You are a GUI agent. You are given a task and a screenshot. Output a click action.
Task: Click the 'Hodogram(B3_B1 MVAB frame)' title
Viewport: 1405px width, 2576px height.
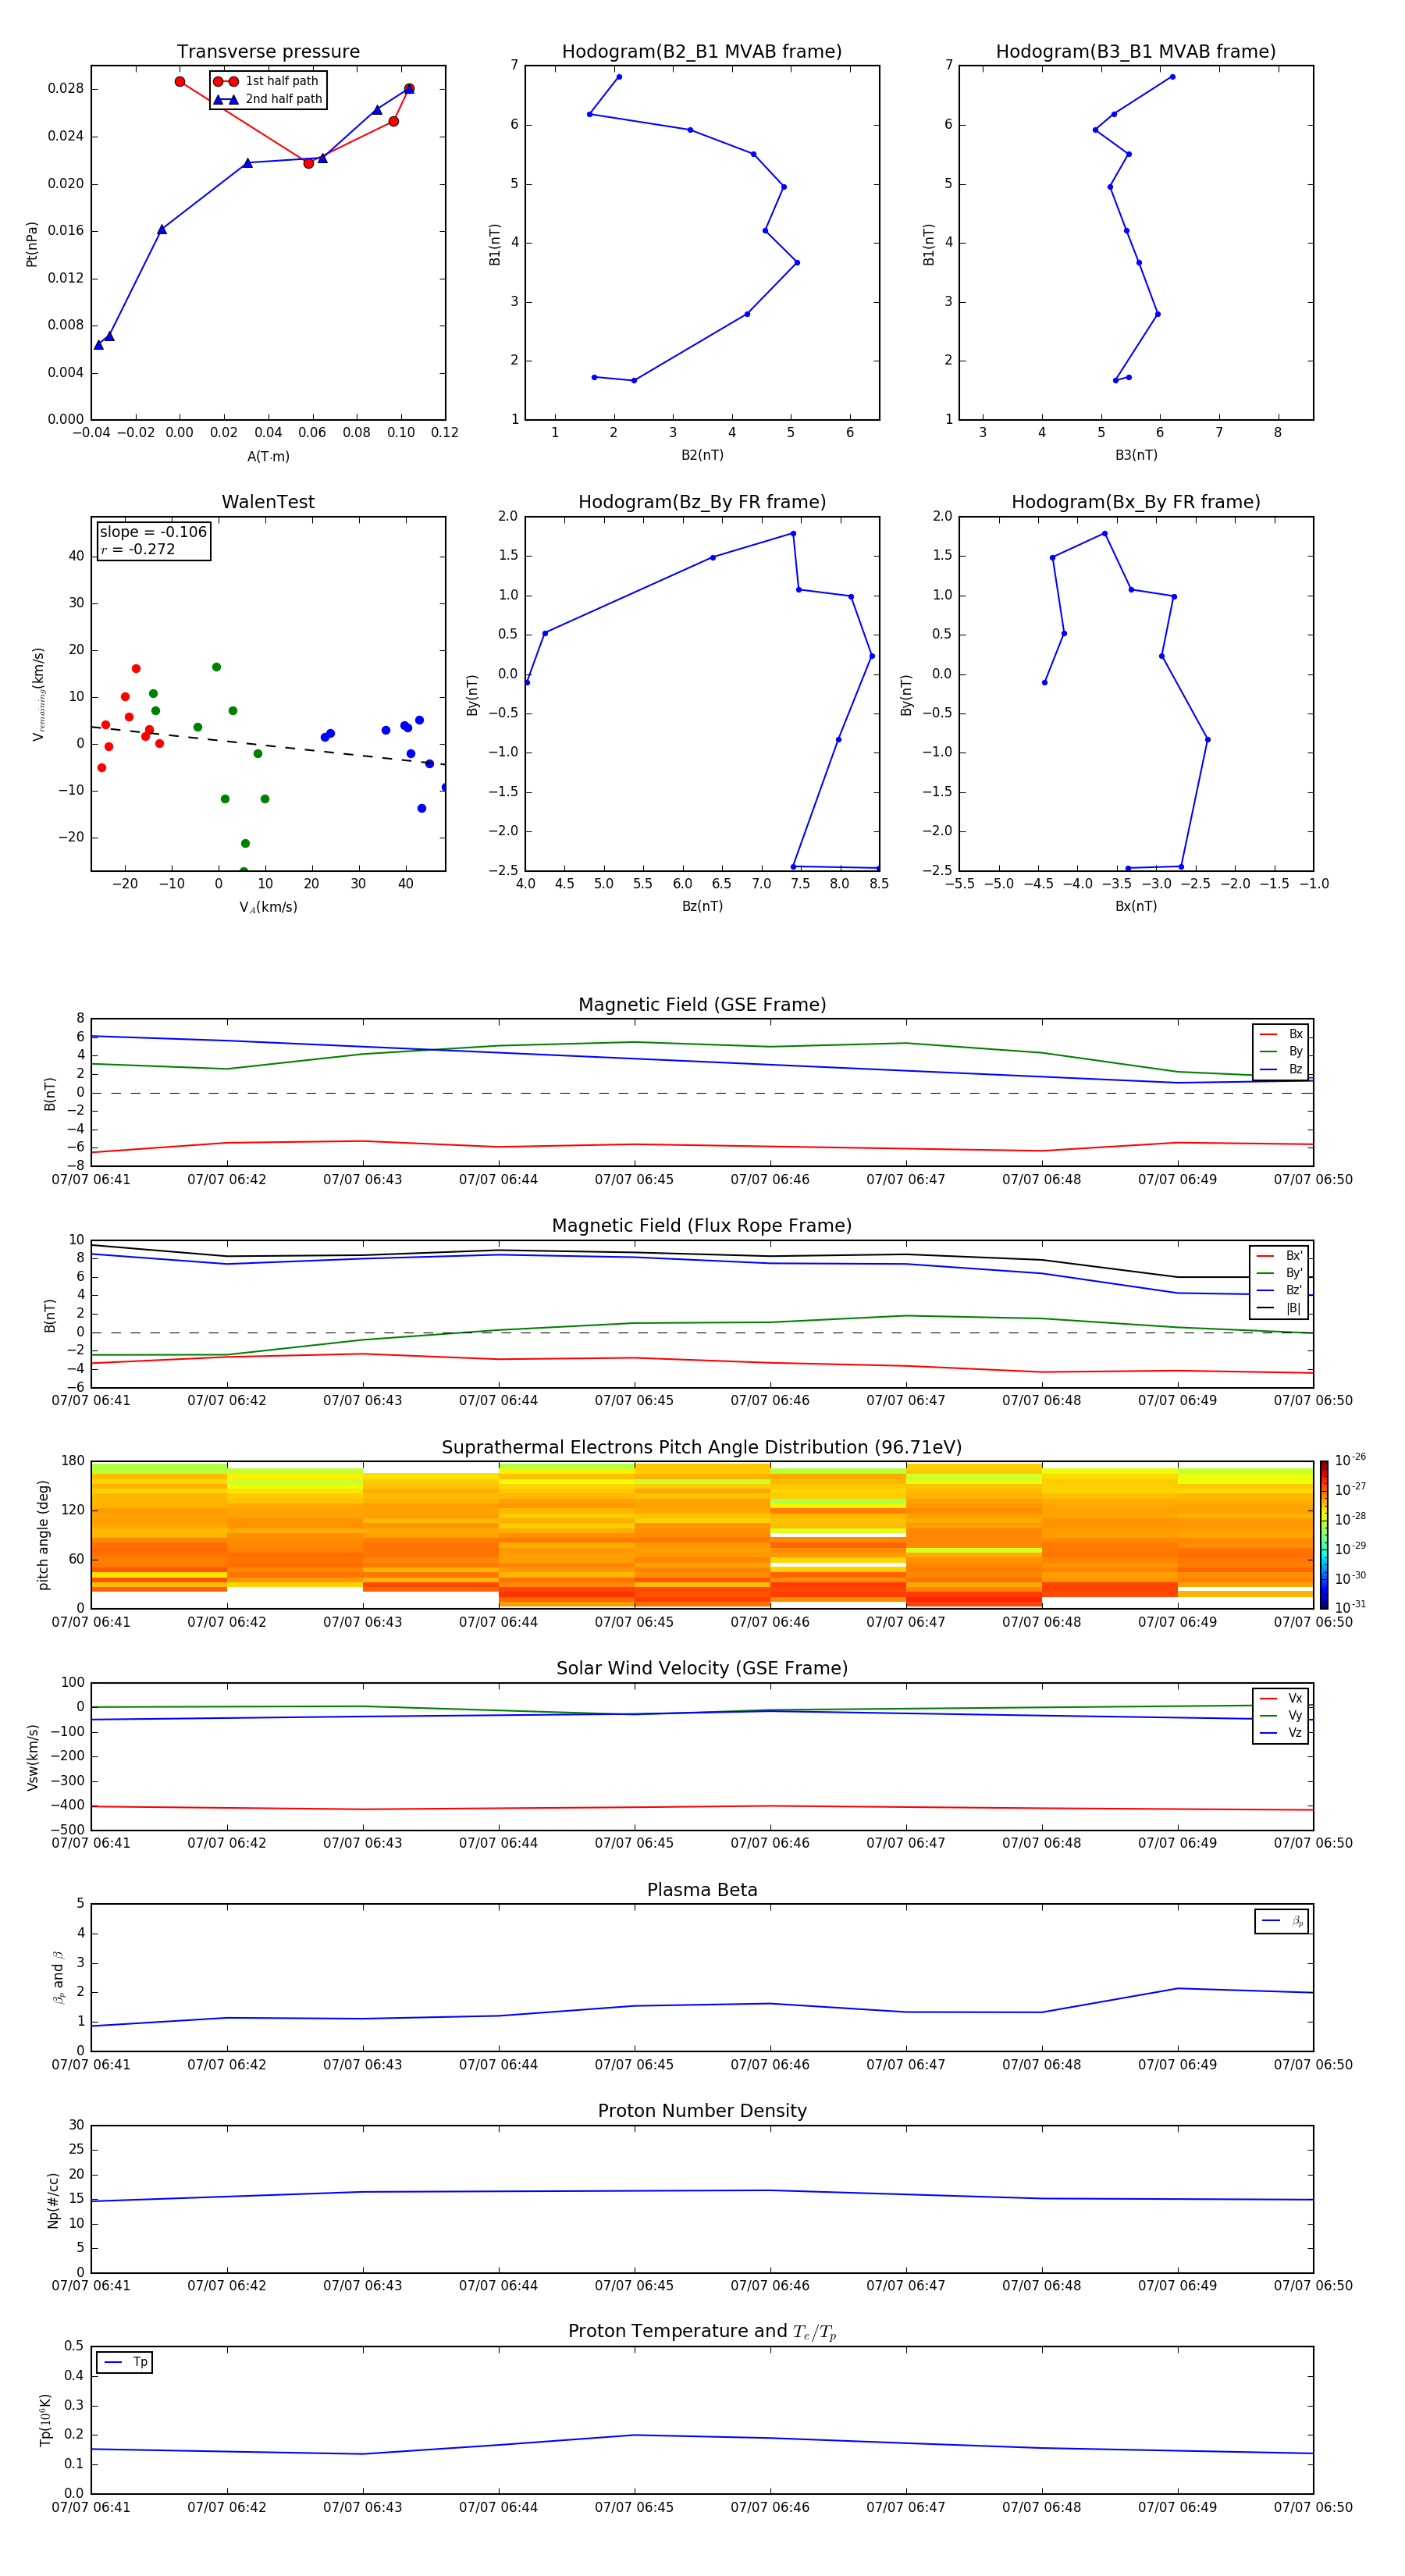point(1136,52)
